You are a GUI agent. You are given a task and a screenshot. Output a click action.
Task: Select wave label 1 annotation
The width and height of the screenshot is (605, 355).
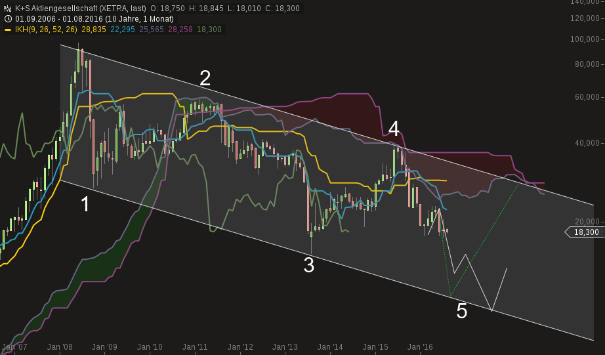(x=85, y=203)
